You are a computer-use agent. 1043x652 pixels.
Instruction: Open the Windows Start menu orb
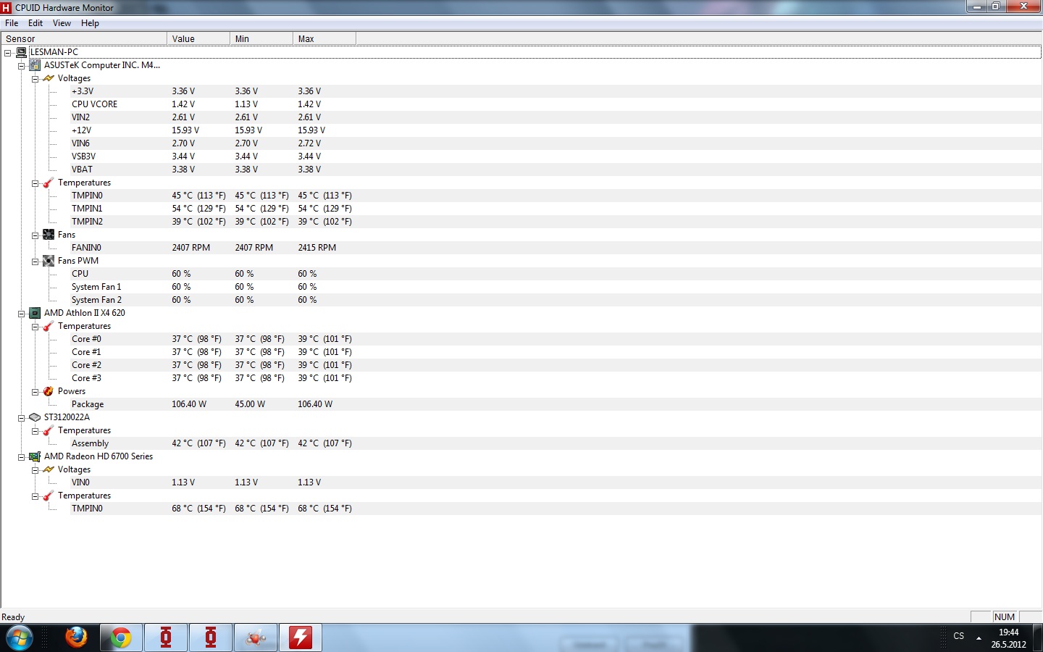[x=20, y=638]
